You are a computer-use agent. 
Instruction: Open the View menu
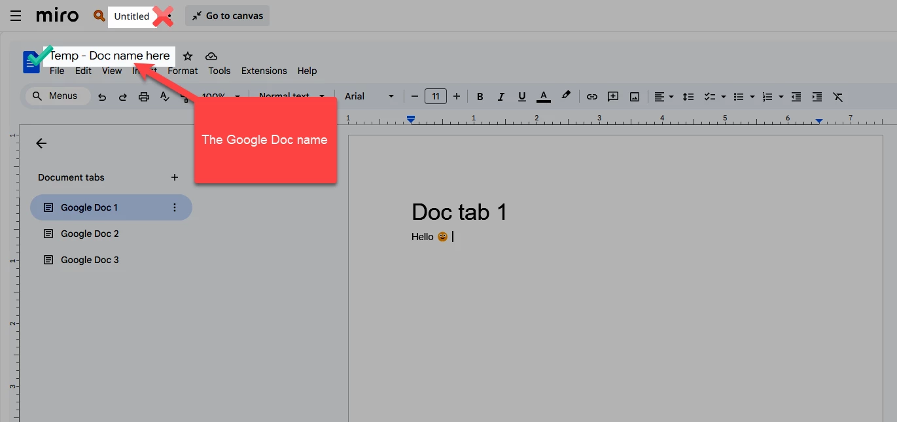pos(112,71)
